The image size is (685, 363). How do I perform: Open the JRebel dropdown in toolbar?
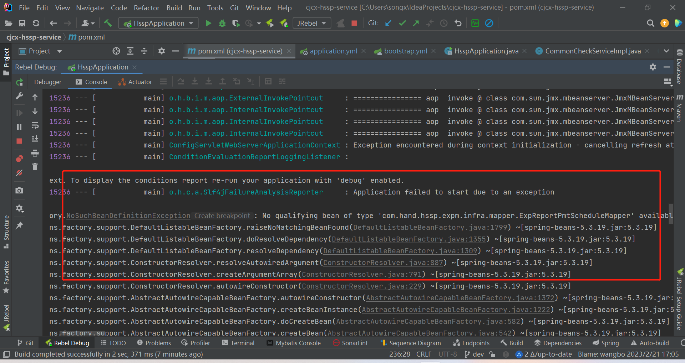(312, 23)
